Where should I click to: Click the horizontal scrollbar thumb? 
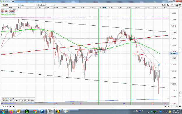(126, 107)
